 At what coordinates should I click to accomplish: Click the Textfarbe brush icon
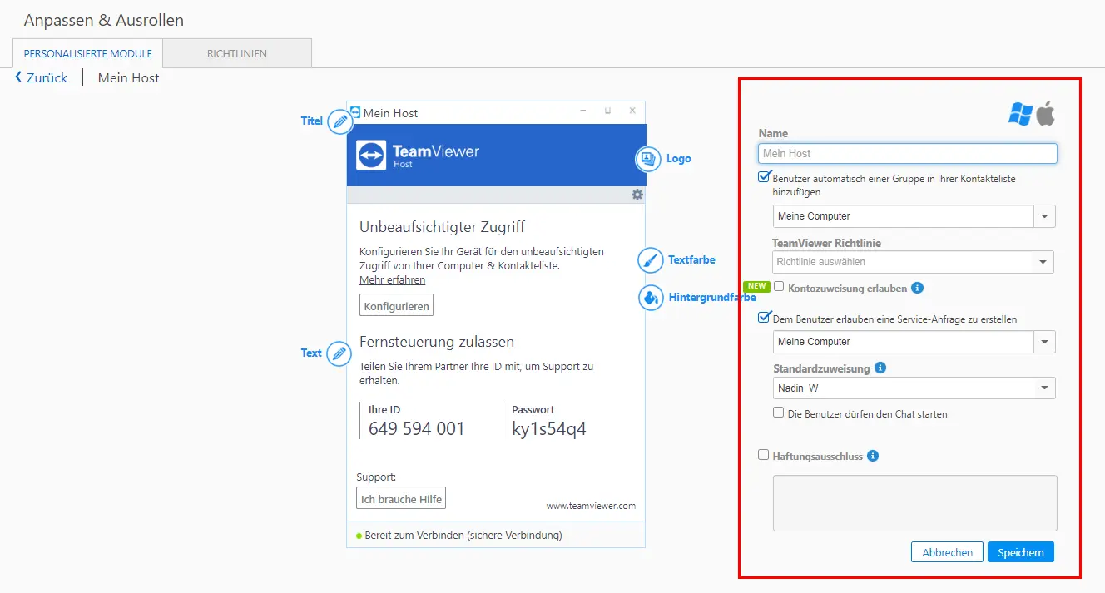point(651,260)
